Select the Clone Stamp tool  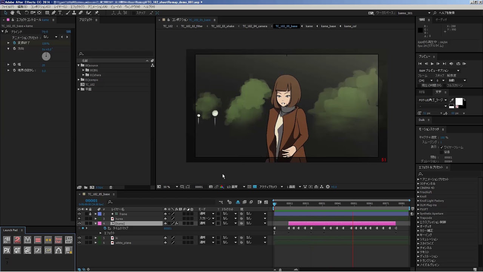pyautogui.click(x=74, y=12)
